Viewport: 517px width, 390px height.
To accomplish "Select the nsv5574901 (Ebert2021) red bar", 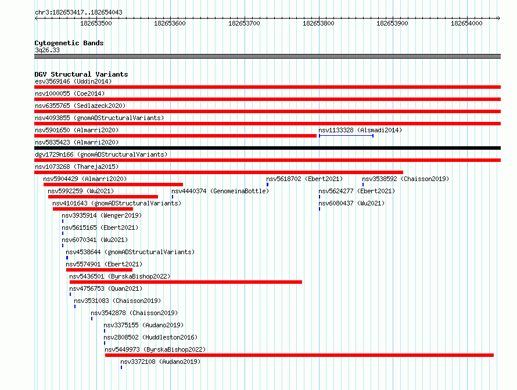I will click(99, 270).
